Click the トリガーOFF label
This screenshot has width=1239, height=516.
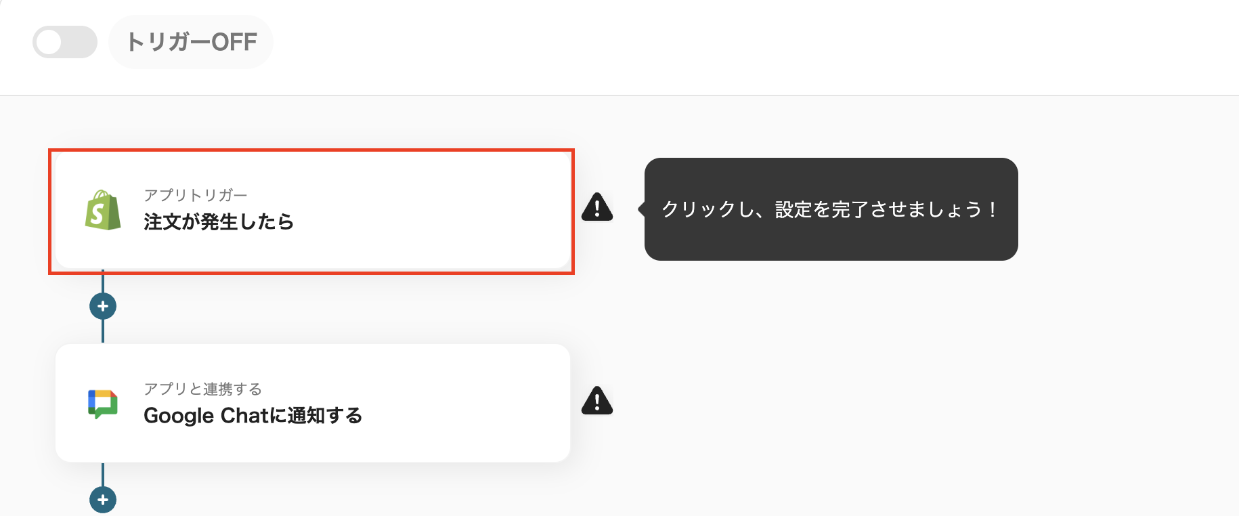(191, 42)
